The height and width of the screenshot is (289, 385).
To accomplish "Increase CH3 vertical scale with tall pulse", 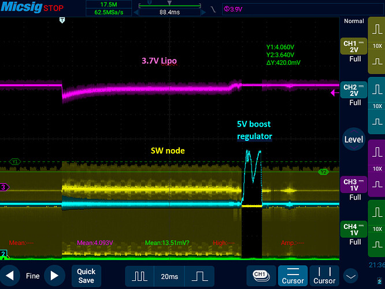I will 377,152.
